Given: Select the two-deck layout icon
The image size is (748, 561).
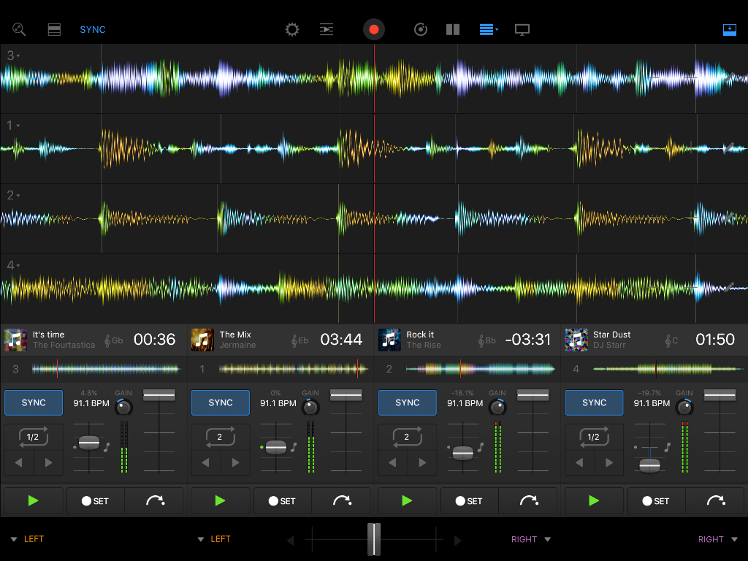Looking at the screenshot, I should [453, 30].
